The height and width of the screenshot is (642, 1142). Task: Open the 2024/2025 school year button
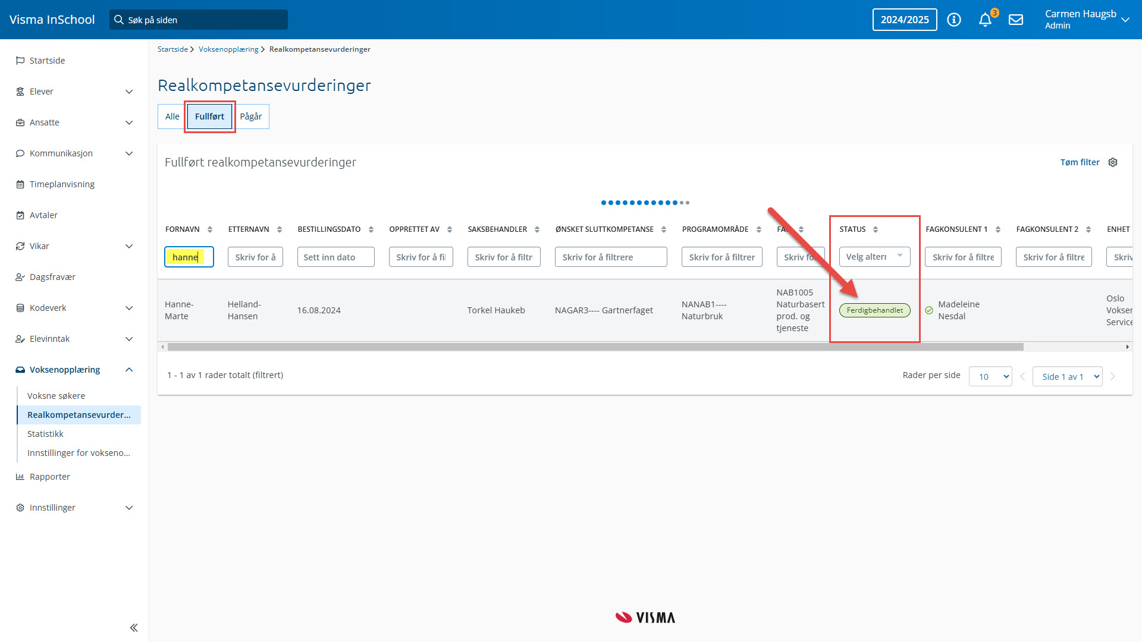pyautogui.click(x=905, y=20)
